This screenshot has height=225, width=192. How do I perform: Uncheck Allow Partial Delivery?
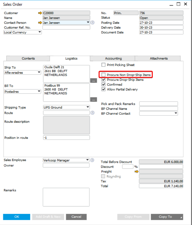(x=103, y=89)
